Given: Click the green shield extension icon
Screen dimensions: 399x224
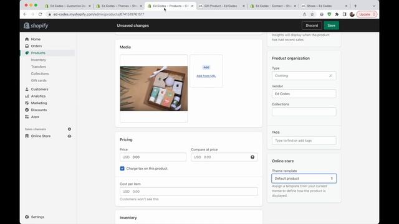Looking at the screenshot, I should tap(329, 14).
